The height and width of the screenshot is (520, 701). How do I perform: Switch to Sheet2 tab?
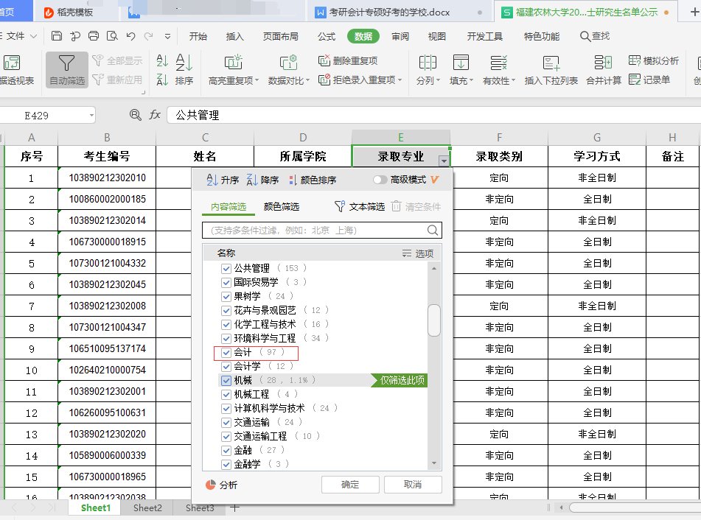pos(147,508)
